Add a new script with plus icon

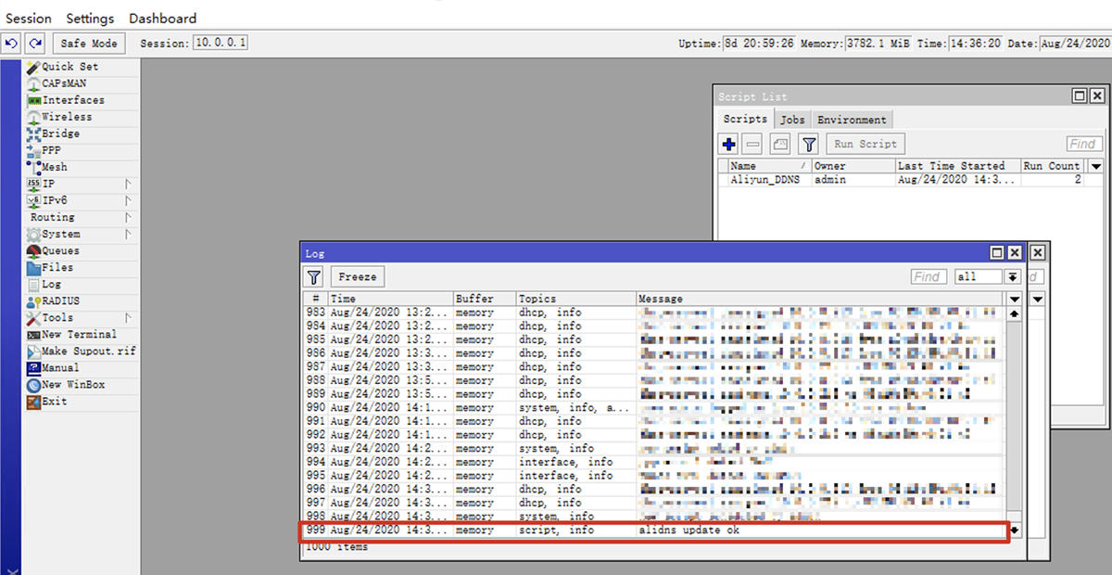coord(728,144)
